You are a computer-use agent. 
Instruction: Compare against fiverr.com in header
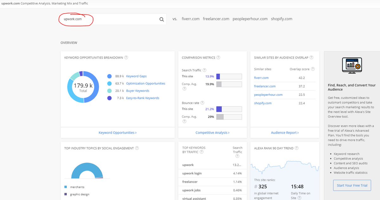point(191,19)
